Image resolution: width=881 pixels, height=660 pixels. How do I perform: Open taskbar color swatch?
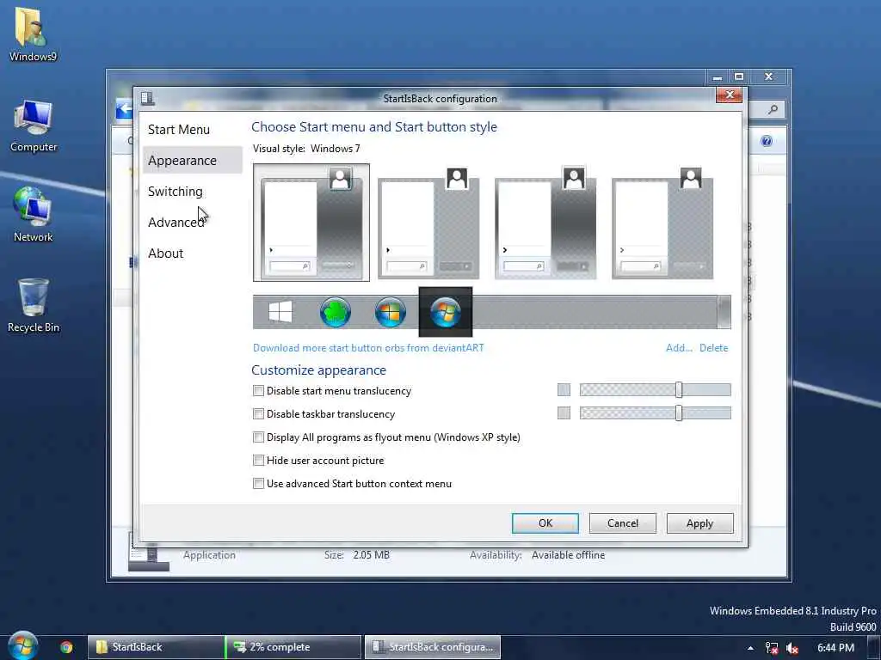click(564, 413)
